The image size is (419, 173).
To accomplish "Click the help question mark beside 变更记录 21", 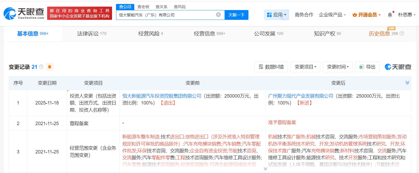I will pyautogui.click(x=41, y=67).
